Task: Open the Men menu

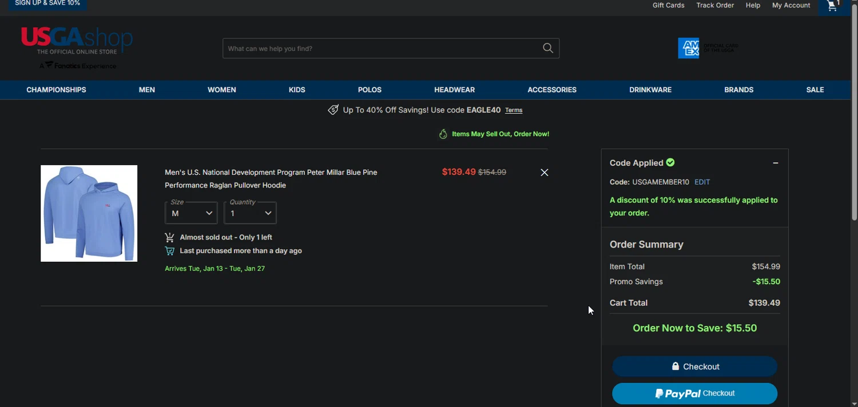Action: (147, 90)
